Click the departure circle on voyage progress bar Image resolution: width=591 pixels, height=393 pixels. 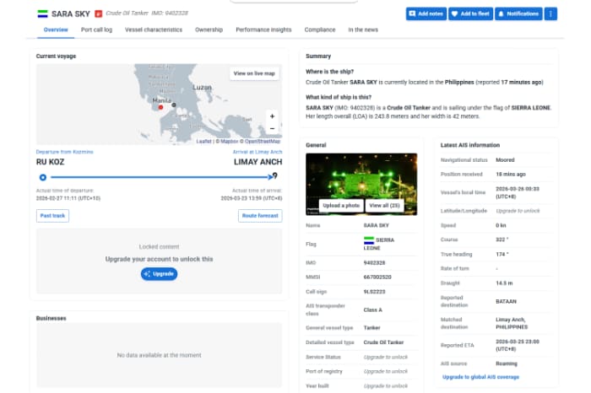(x=43, y=177)
